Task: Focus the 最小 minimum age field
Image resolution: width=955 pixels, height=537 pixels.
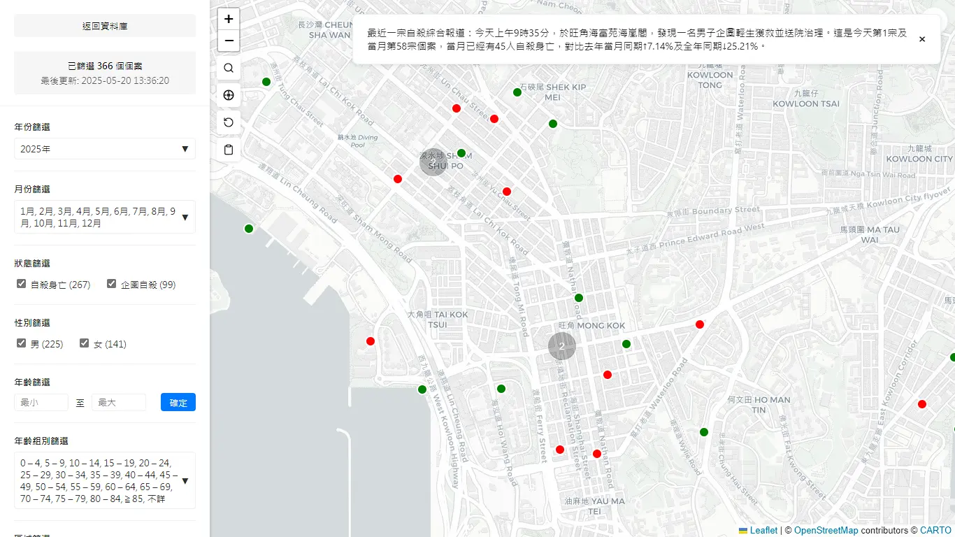Action: coord(41,403)
